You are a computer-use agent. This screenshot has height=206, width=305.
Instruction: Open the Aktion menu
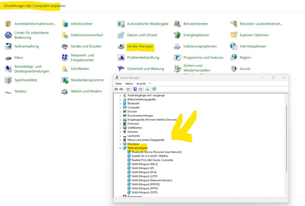pyautogui.click(x=129, y=84)
